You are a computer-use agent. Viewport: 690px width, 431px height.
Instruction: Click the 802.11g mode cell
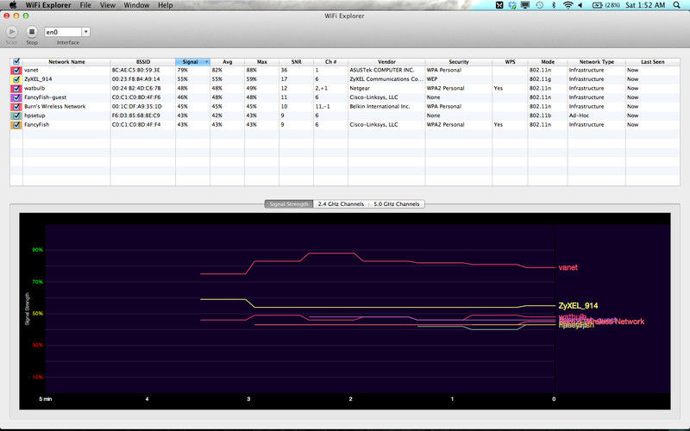pos(548,79)
